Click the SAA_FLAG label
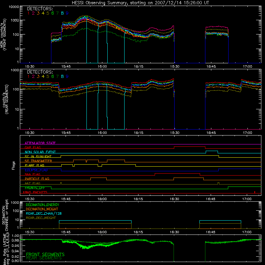 (32, 174)
